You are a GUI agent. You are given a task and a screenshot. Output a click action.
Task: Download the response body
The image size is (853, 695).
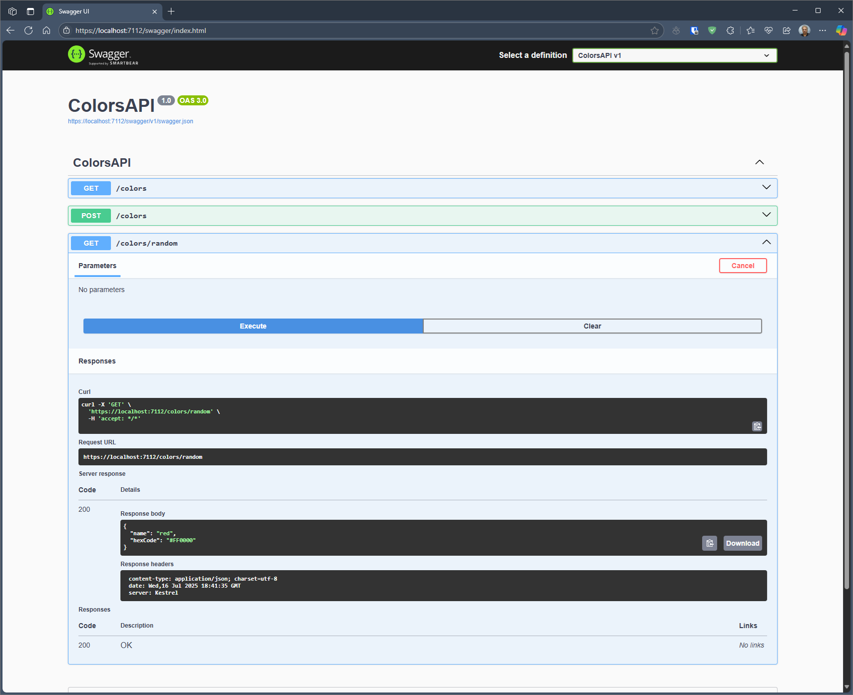[742, 543]
